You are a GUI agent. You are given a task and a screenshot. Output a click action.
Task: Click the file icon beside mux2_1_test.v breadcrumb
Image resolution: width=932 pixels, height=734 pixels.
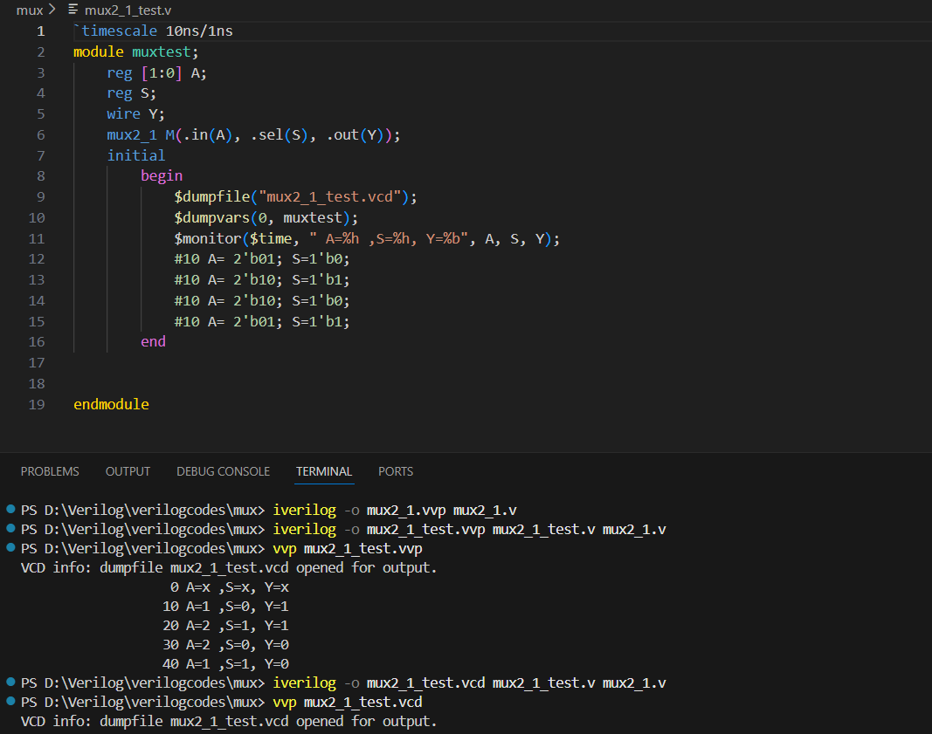point(73,10)
